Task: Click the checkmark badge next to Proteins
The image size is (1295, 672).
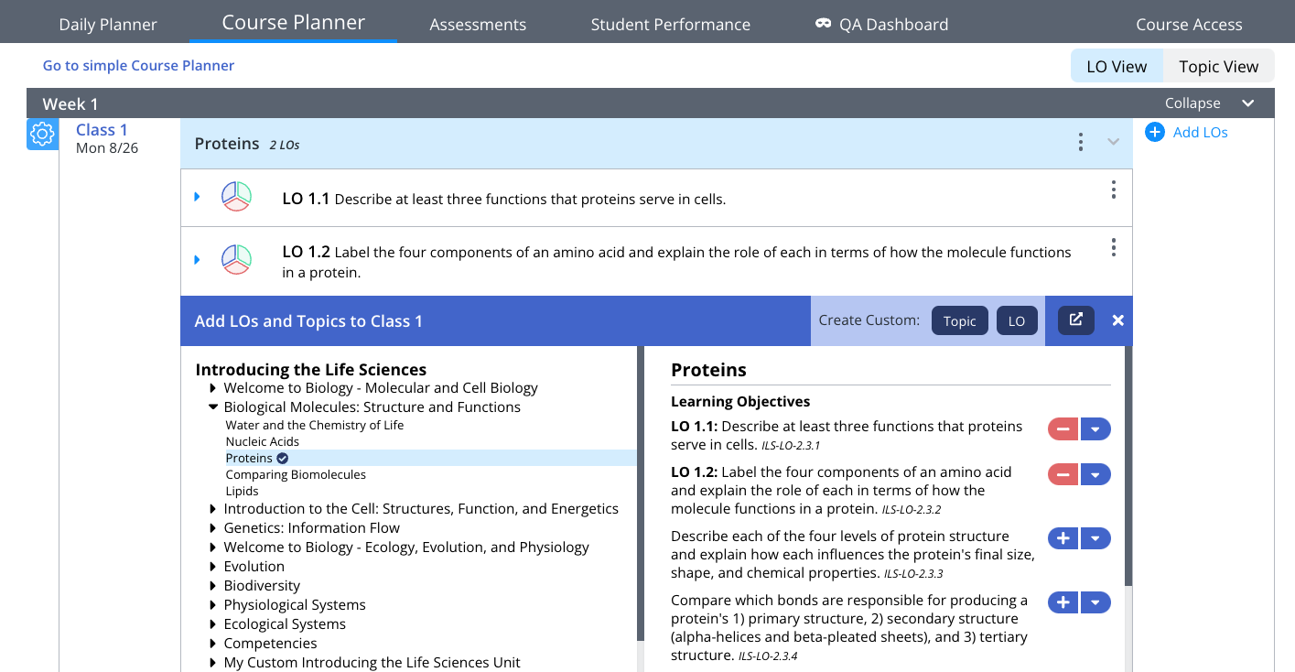Action: click(283, 458)
